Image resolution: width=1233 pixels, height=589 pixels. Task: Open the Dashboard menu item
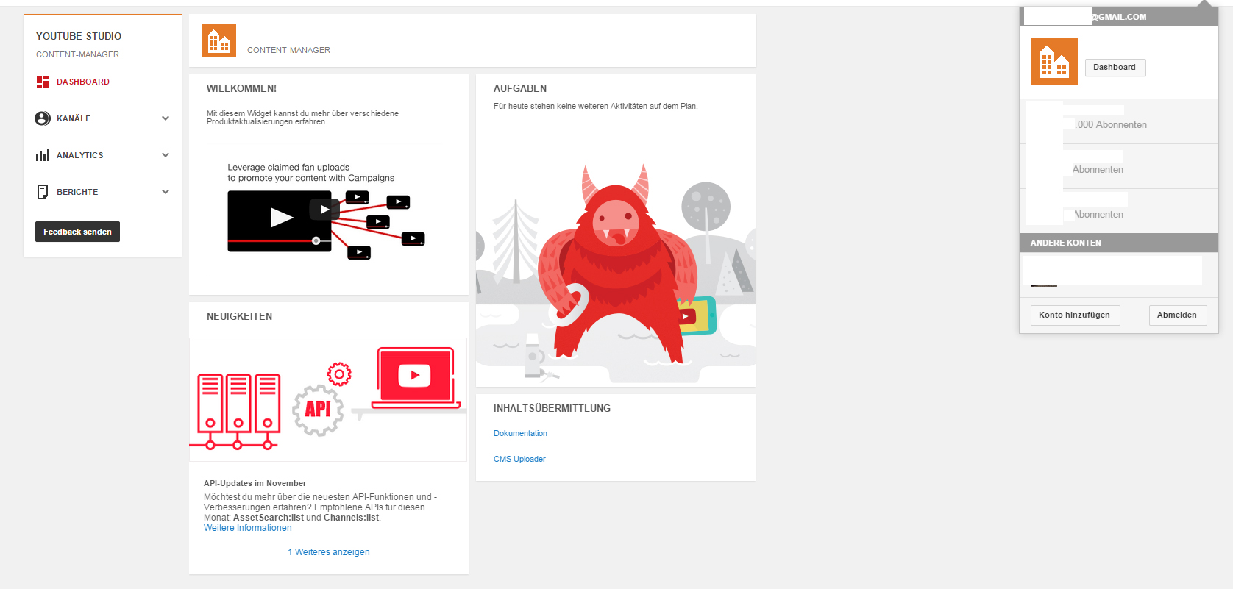pos(83,82)
